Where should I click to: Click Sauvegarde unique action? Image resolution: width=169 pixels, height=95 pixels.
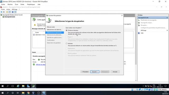coord(147,23)
